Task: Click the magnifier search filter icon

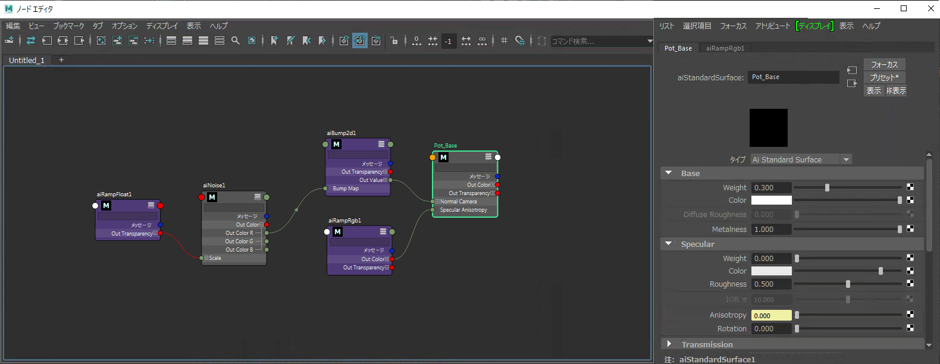Action: coord(236,40)
